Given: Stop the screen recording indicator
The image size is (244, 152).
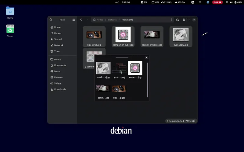Looking at the screenshot, I should (x=217, y=2).
